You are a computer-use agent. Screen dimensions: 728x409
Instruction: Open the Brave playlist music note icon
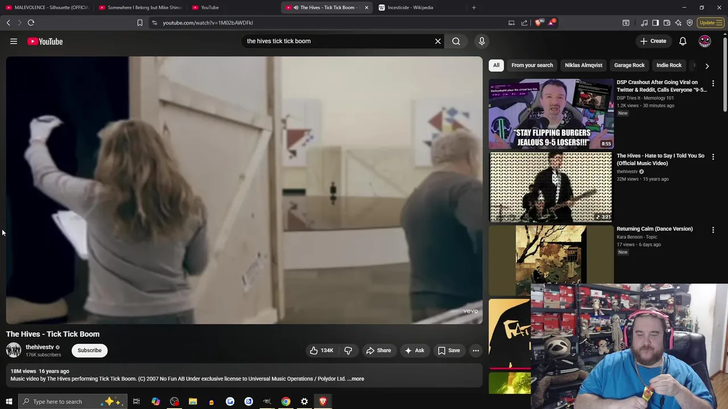644,23
